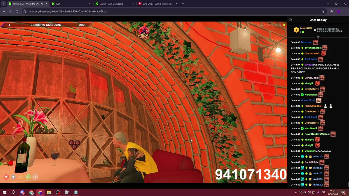
Task: Open Chrome three-dot menu
Action: pyautogui.click(x=345, y=11)
